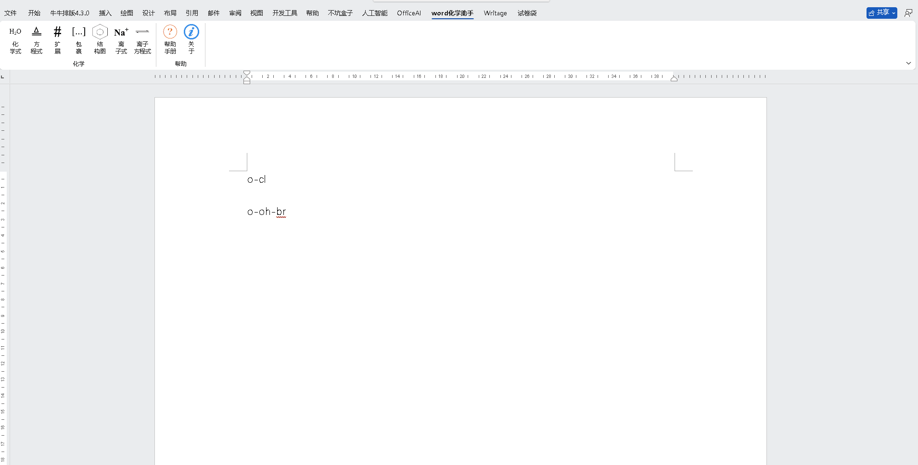Switch to the 引用 tab
This screenshot has width=918, height=465.
(192, 13)
